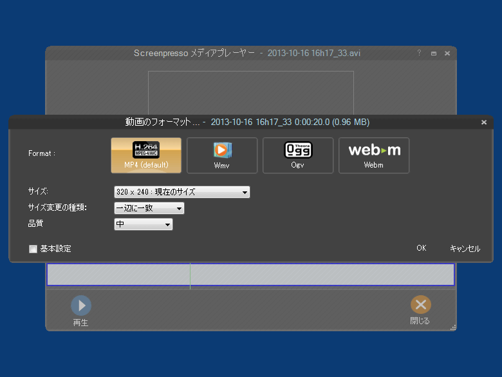Screen dimensions: 502x377
Task: Close the Screenpresso media player window
Action: pyautogui.click(x=447, y=53)
